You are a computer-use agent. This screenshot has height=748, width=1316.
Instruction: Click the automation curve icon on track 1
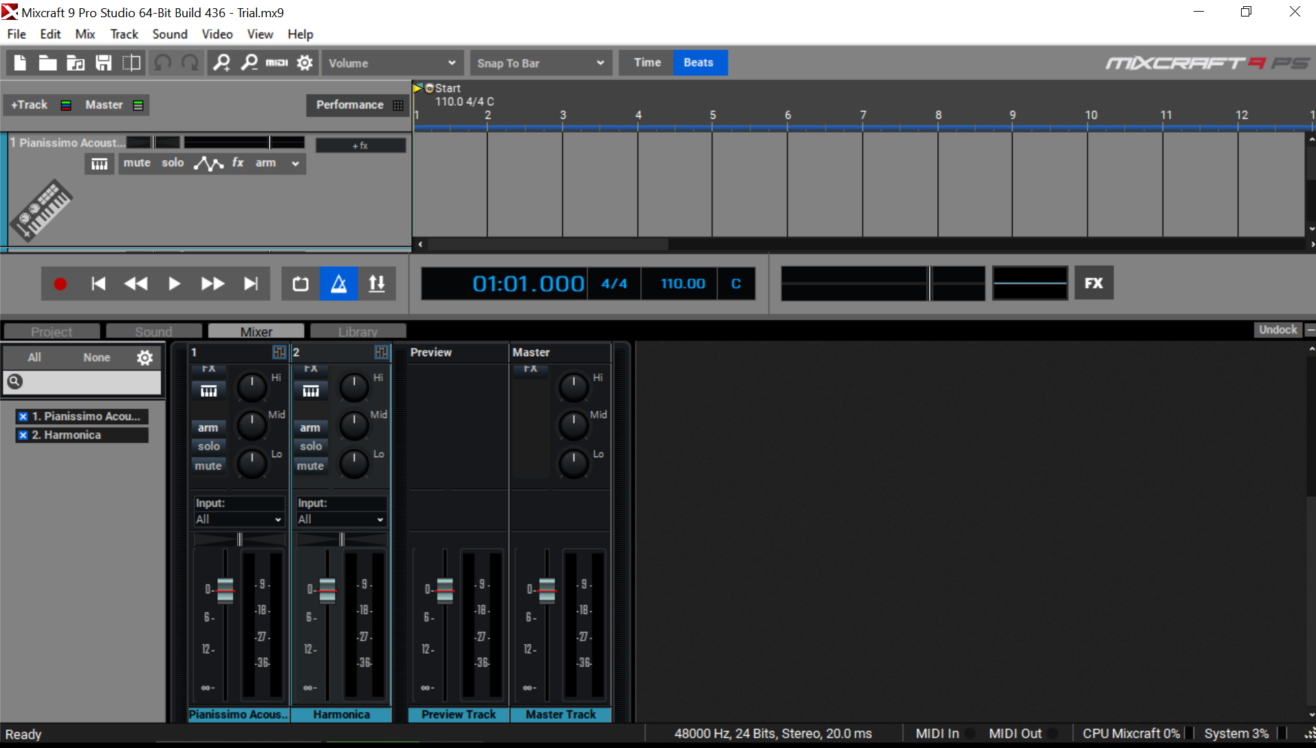pos(208,164)
